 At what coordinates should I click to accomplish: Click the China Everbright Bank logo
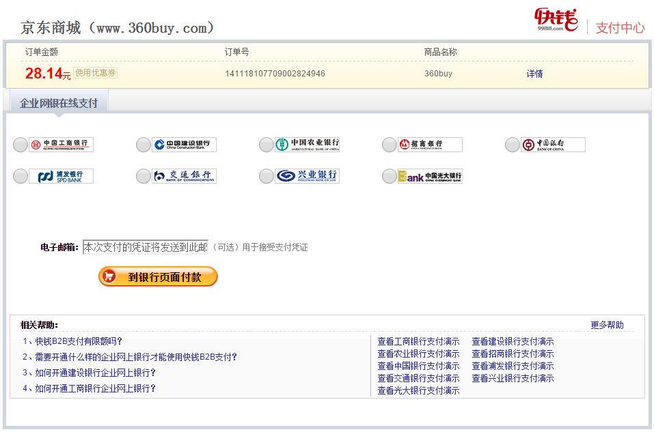point(430,176)
